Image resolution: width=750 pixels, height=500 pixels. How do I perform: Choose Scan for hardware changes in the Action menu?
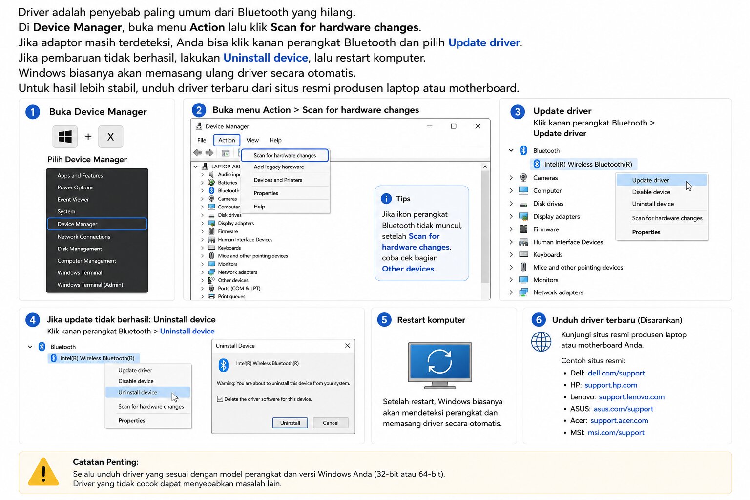click(285, 155)
